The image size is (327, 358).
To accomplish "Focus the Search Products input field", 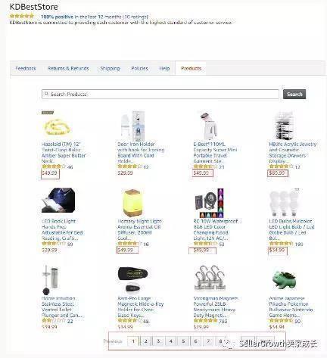I will coord(160,94).
